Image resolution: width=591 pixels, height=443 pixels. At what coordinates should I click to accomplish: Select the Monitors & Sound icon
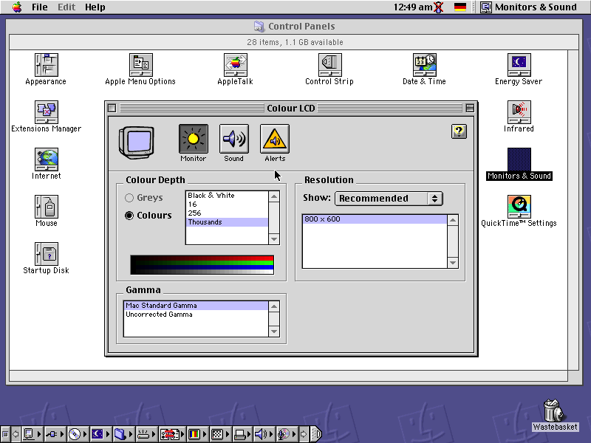pyautogui.click(x=519, y=159)
